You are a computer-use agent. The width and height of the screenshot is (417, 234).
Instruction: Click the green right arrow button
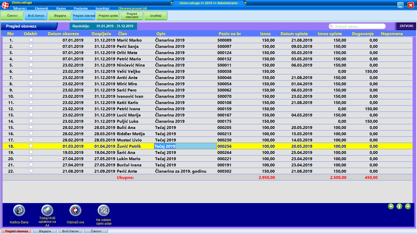pos(408,206)
